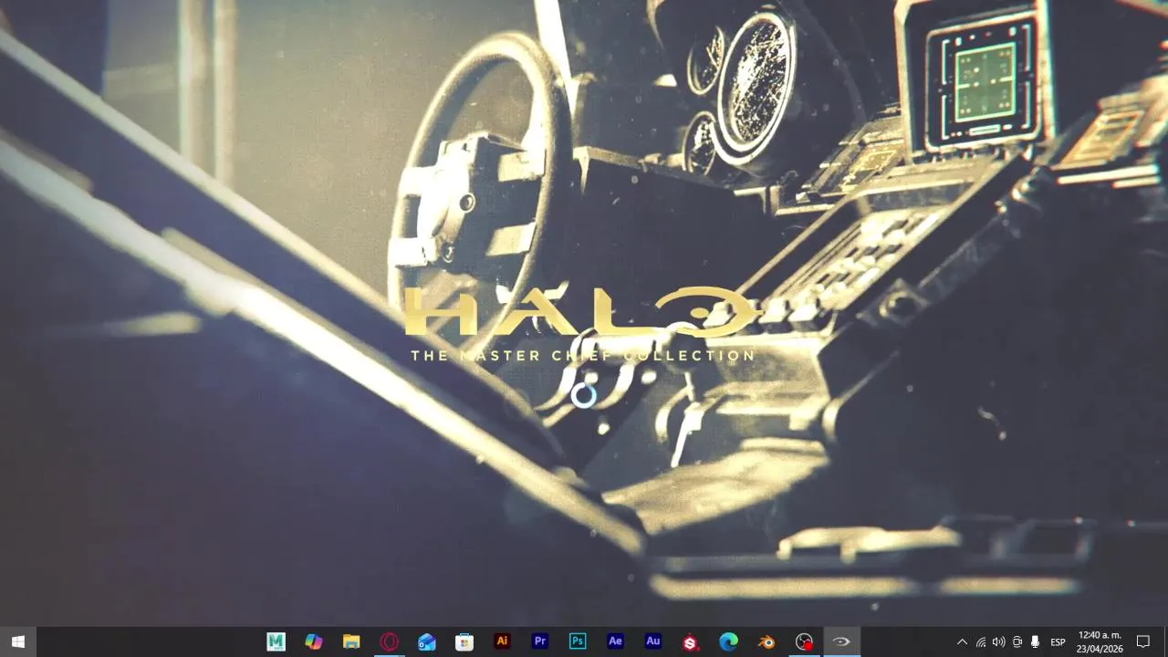Screen dimensions: 1168x657
Task: Open the Microsoft Store
Action: pos(464,641)
